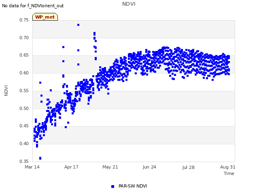Click the highest outlier data point near 0.74
Image resolution: width=259 pixels, height=194 pixels.
tap(78, 25)
